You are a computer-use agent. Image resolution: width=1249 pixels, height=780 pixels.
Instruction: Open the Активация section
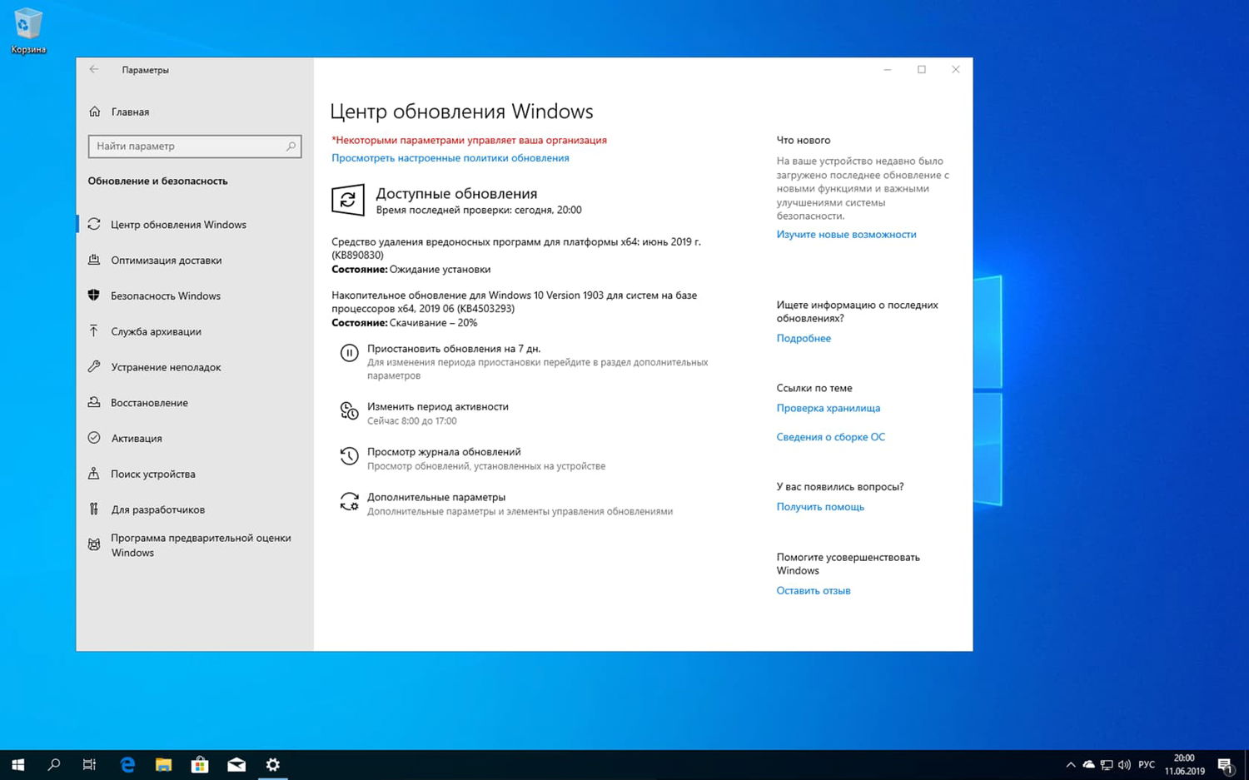coord(137,438)
